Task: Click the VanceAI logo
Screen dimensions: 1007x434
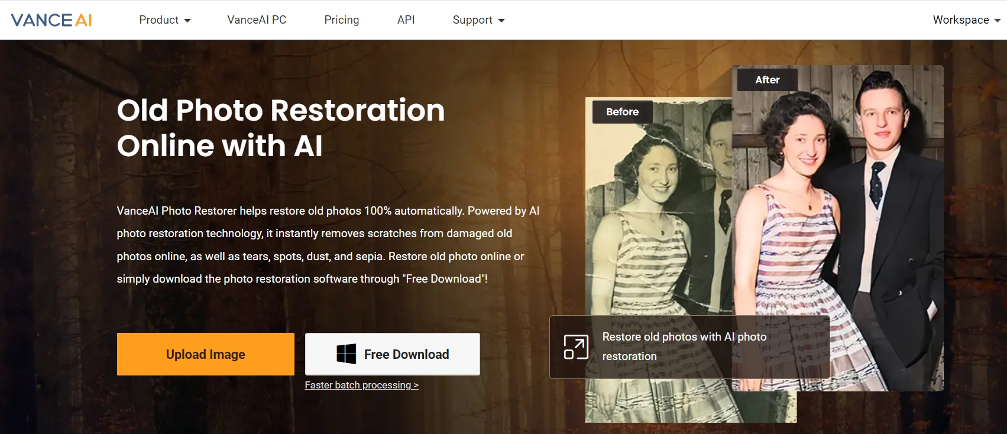Action: pos(51,20)
